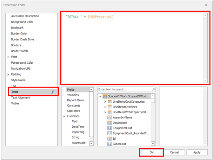Select the Id field
Screen dimensions: 213x160
coord(114,139)
